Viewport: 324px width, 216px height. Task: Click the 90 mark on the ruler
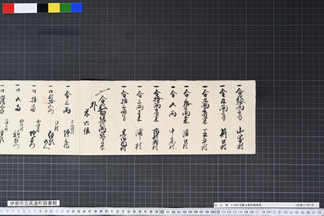(x=107, y=212)
